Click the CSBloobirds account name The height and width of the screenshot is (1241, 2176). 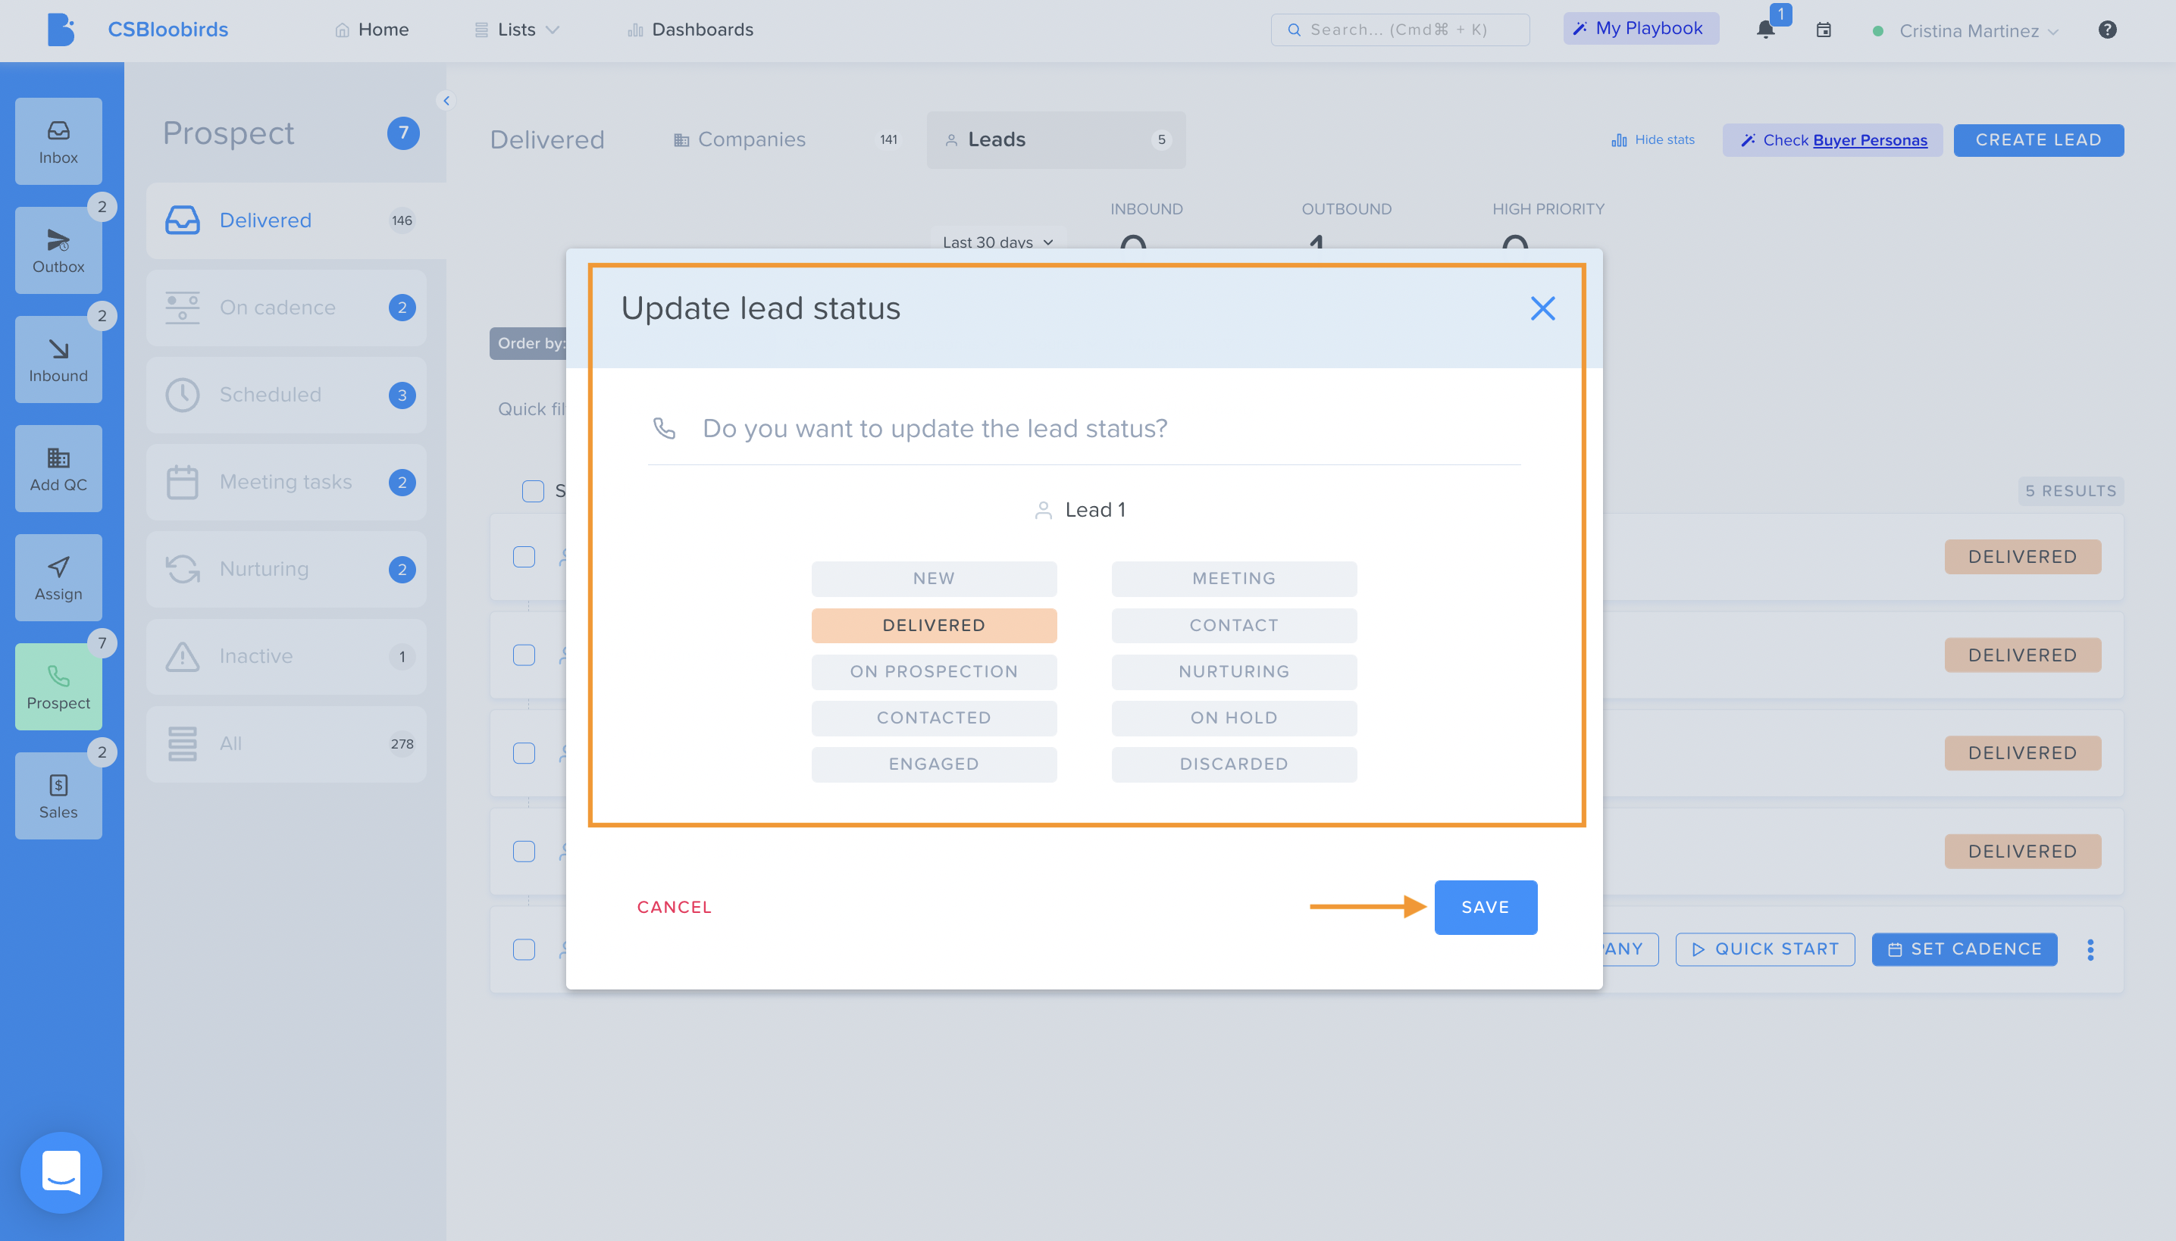168,30
